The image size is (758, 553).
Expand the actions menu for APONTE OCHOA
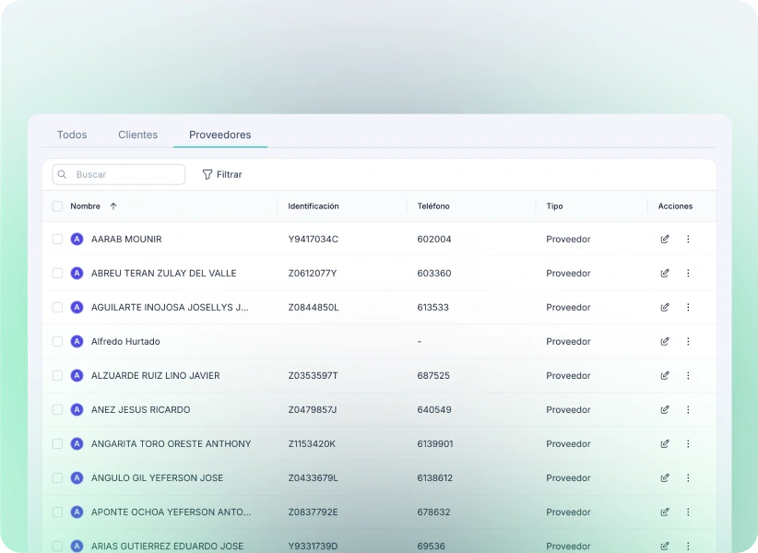pos(688,512)
